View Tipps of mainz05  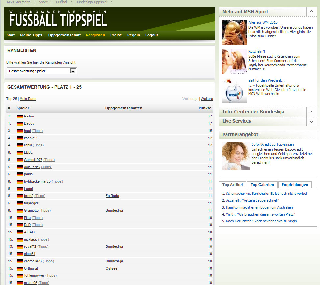point(44,283)
